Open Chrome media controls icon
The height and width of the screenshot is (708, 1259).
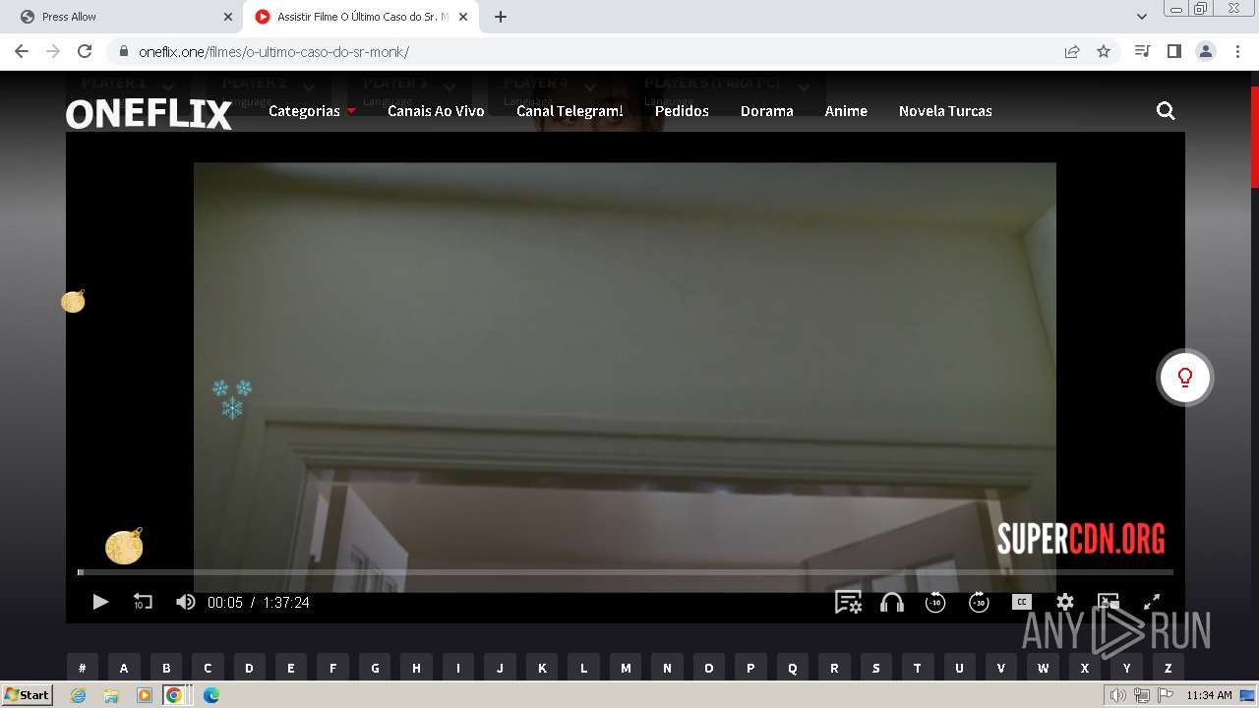(1142, 51)
